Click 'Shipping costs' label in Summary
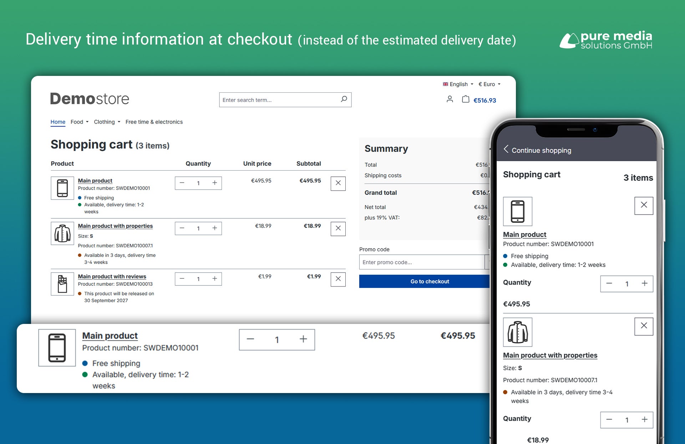Viewport: 685px width, 444px height. point(383,175)
